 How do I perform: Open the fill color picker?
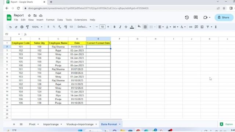[x=139, y=27]
